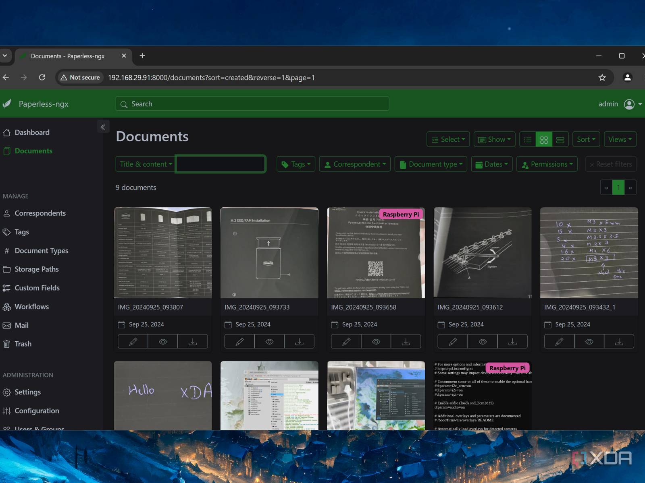This screenshot has width=645, height=483.
Task: Bookmark this page with the star icon
Action: (602, 78)
